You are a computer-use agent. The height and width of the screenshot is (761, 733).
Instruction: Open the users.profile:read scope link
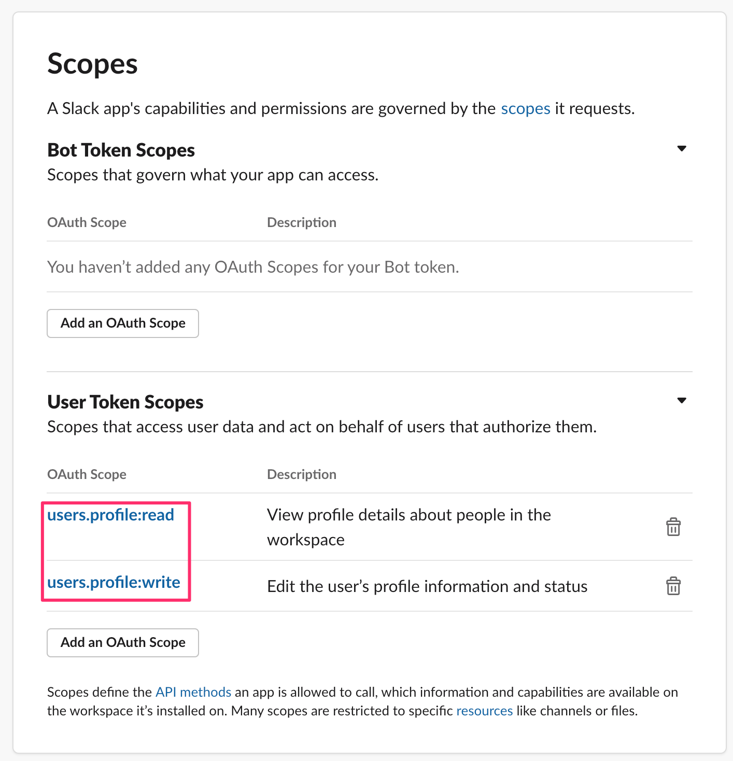(110, 515)
